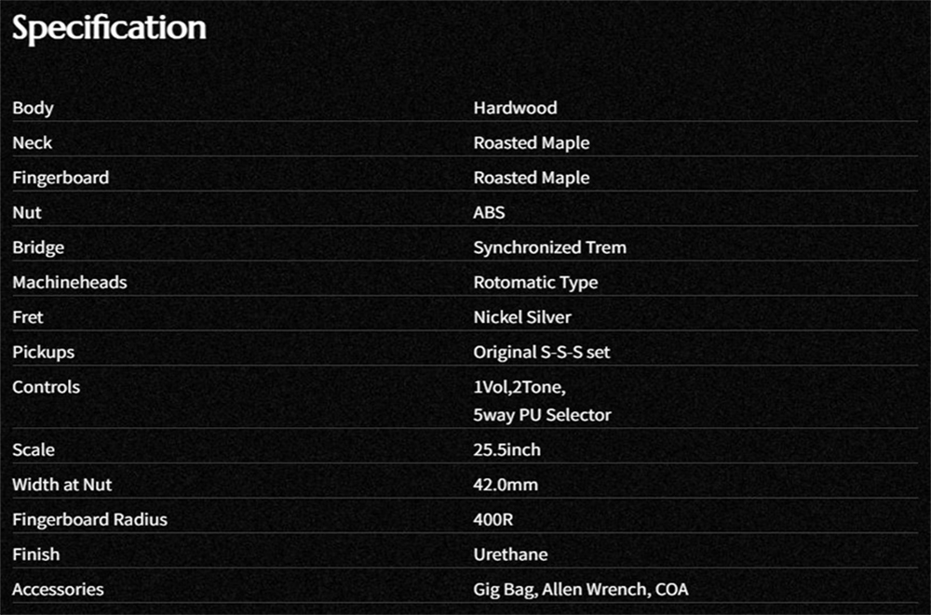This screenshot has height=615, width=931.
Task: Select the 42.0mm nut width value
Action: 506,485
